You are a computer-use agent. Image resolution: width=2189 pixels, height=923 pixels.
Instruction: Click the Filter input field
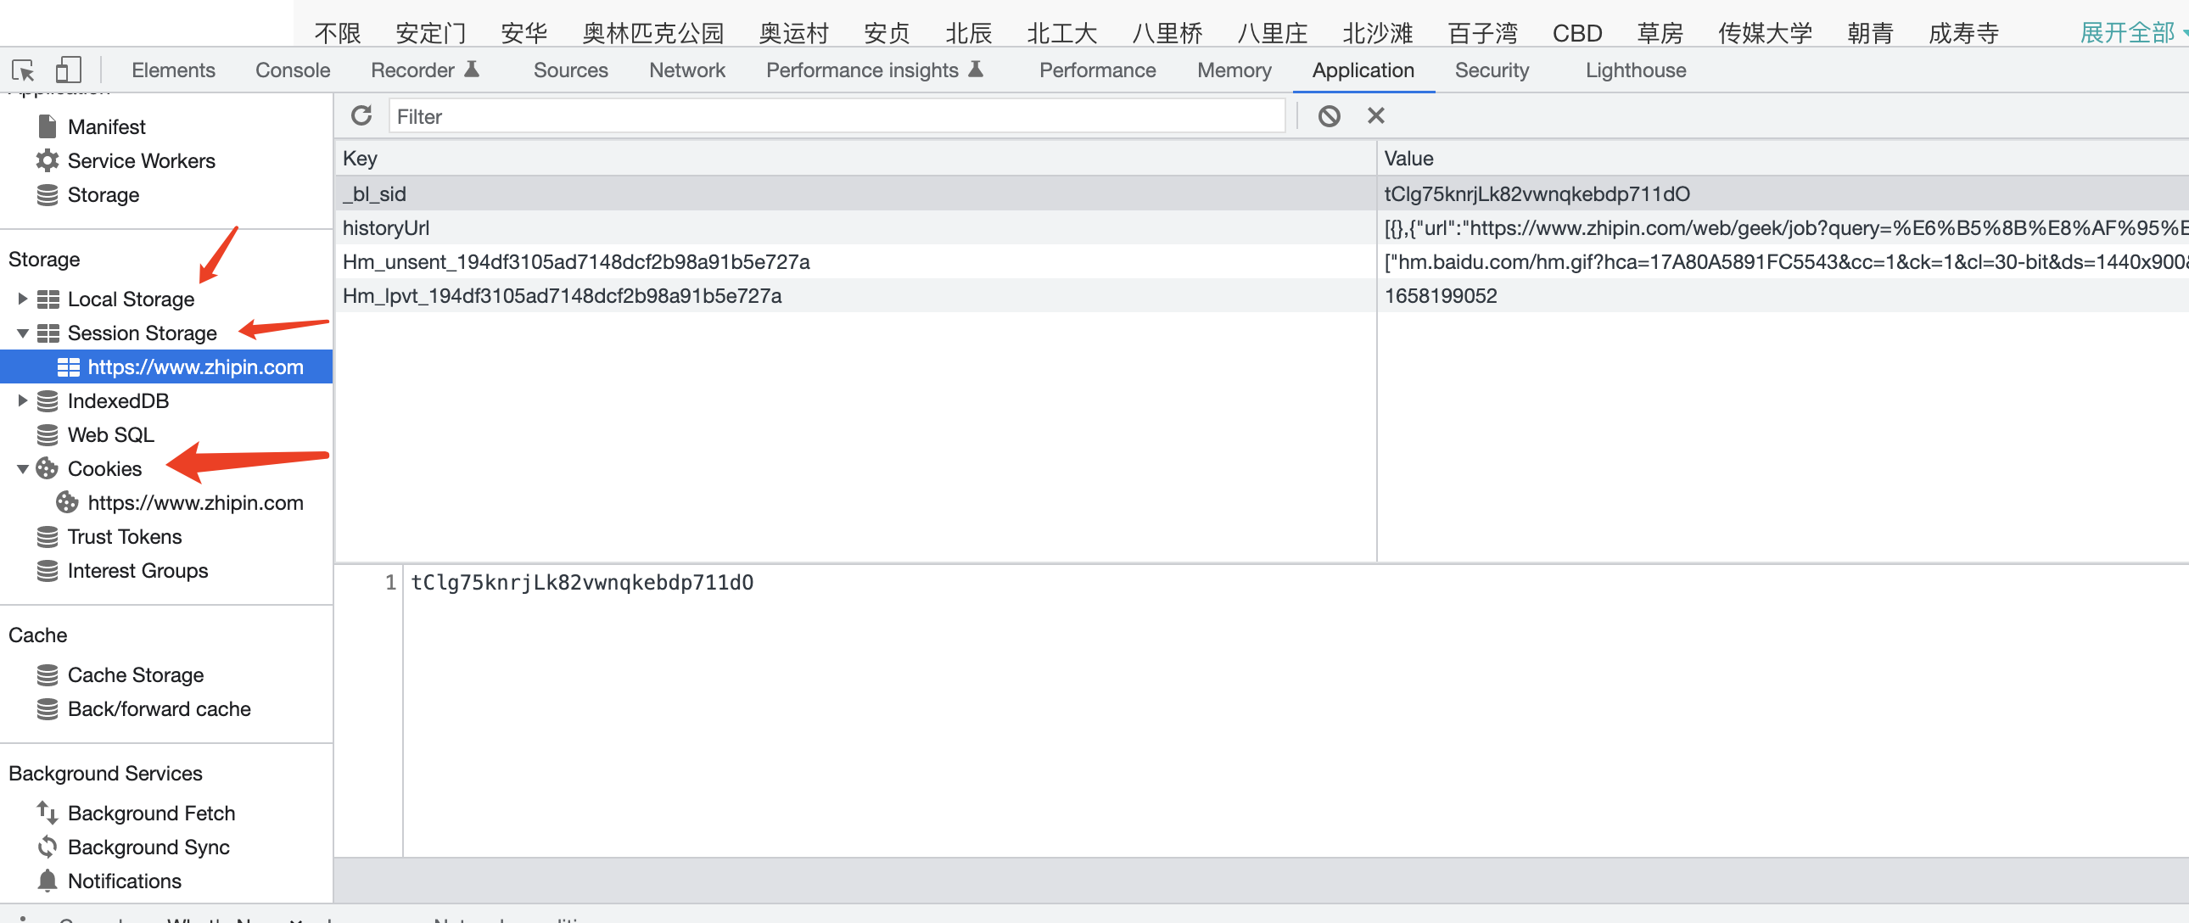click(x=837, y=116)
